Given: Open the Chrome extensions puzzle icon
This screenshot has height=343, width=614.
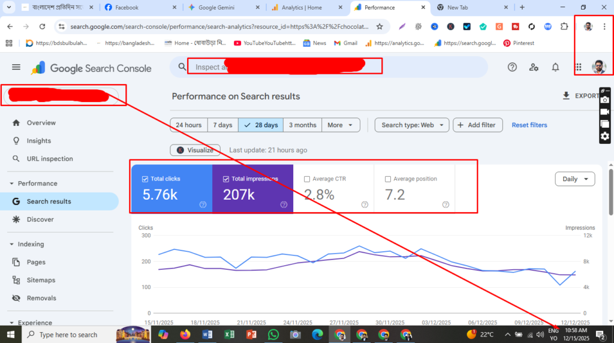Looking at the screenshot, I should pos(564,26).
